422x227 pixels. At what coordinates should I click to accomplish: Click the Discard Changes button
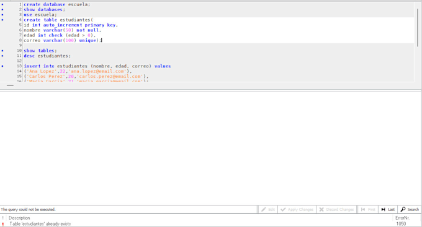pyautogui.click(x=336, y=210)
